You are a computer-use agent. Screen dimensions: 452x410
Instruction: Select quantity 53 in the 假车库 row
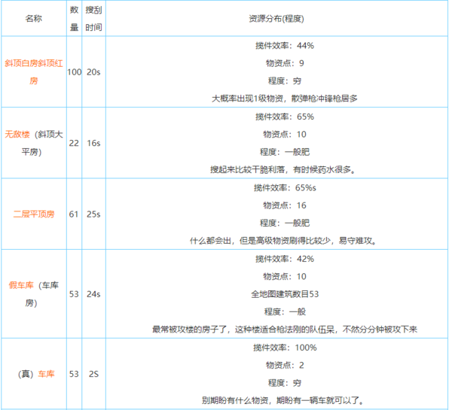74,294
